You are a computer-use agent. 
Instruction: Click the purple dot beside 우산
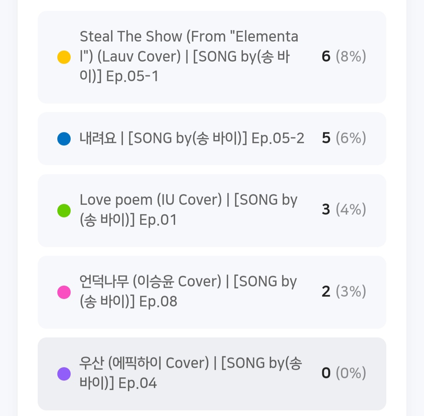point(64,374)
